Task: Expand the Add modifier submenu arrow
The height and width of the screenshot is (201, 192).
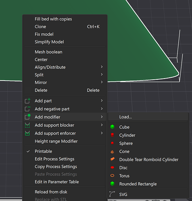Action: click(x=102, y=117)
